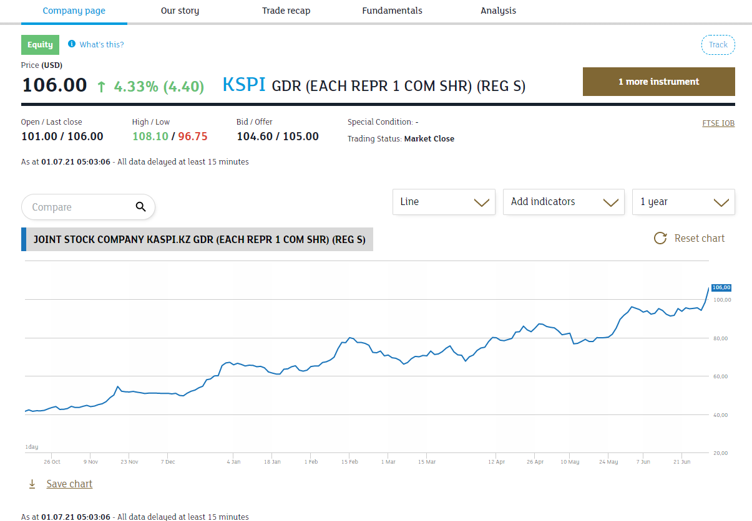
Task: Click the Low value 96.75
Action: (x=193, y=136)
